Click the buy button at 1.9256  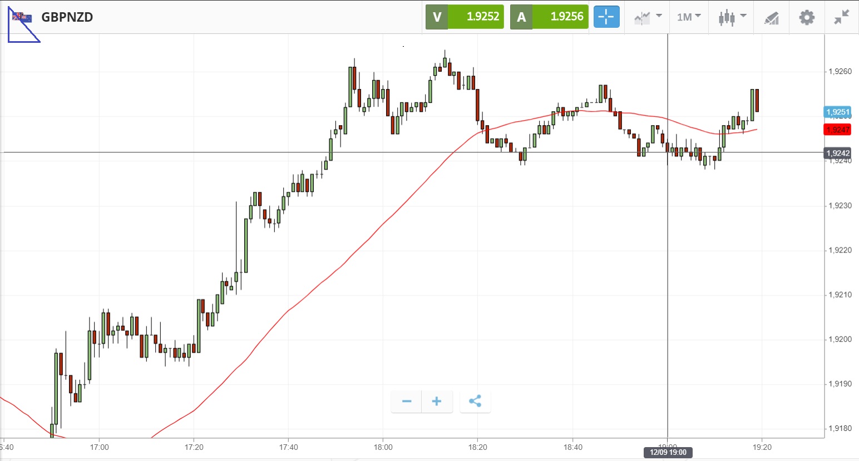(x=549, y=17)
